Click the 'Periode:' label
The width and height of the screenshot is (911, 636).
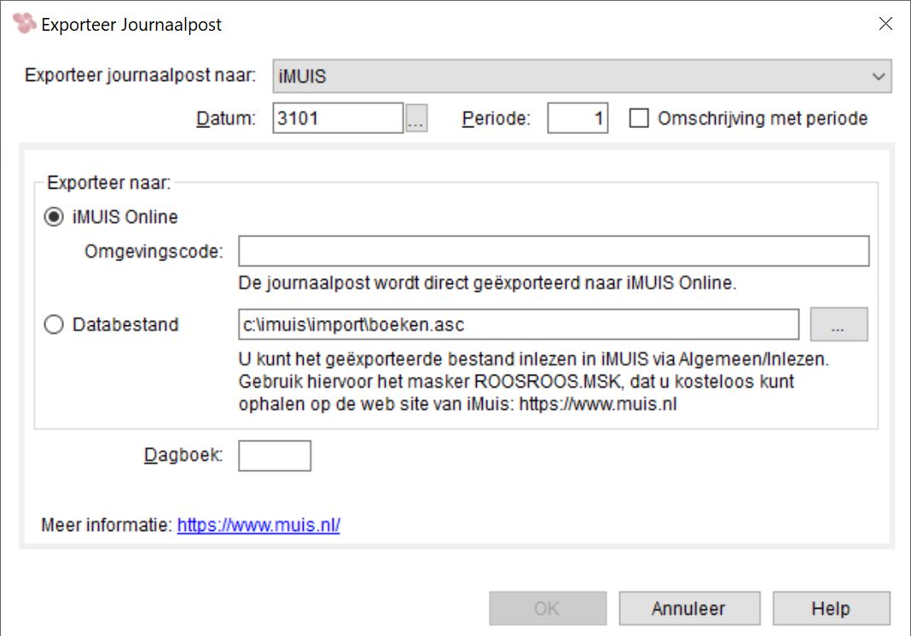coord(496,118)
